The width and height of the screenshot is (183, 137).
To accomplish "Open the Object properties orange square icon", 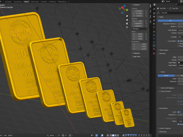I will pos(154,32).
